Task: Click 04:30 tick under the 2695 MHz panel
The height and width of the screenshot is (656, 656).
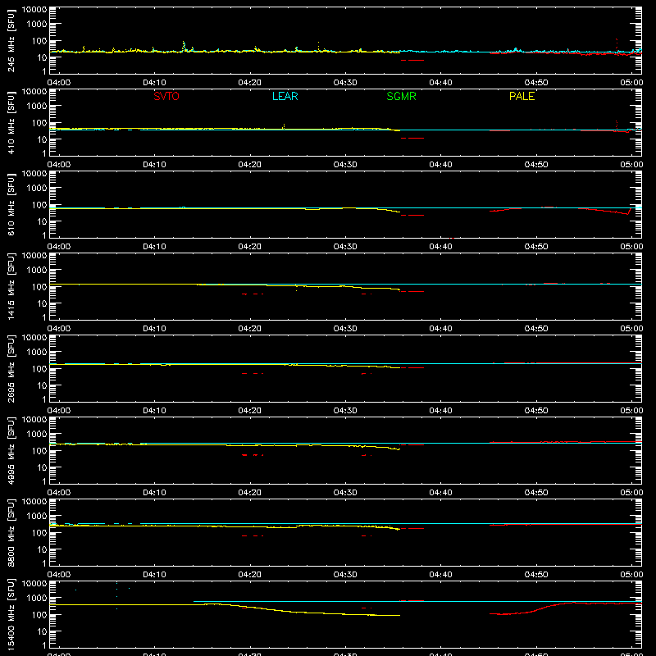Action: click(x=345, y=411)
